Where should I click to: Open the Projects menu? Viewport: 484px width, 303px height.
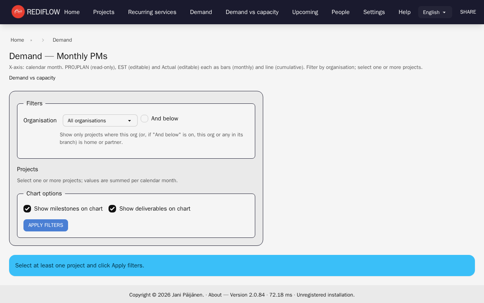[x=104, y=12]
